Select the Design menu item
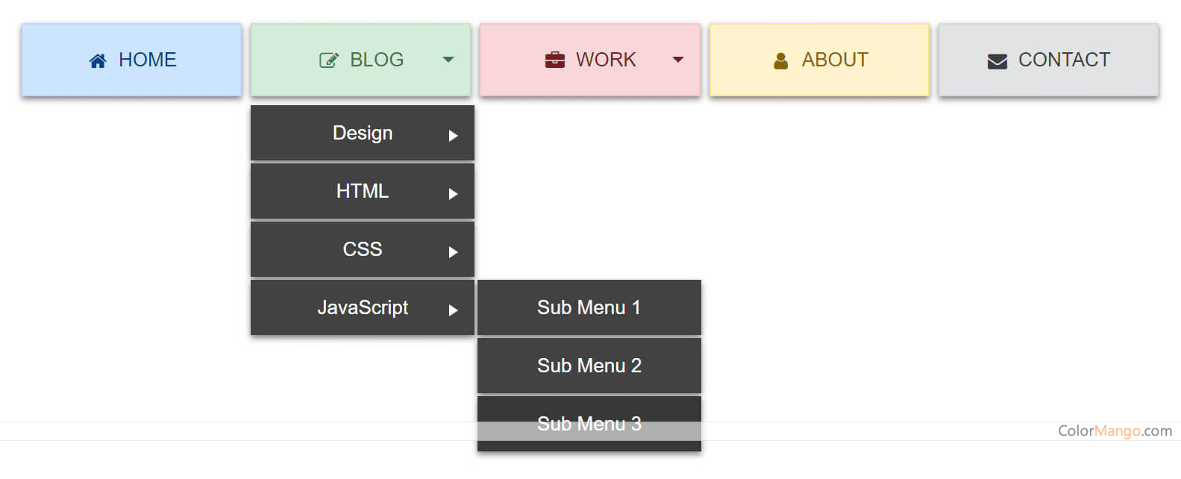Screen dimensions: 1181x479 click(x=363, y=133)
